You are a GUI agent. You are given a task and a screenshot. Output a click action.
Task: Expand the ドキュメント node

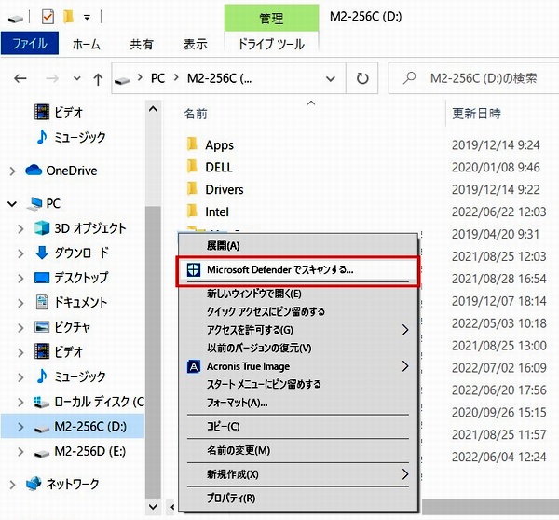pyautogui.click(x=20, y=303)
